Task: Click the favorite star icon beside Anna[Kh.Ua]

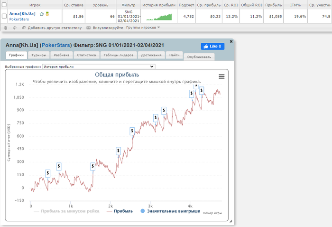Action: point(42,14)
